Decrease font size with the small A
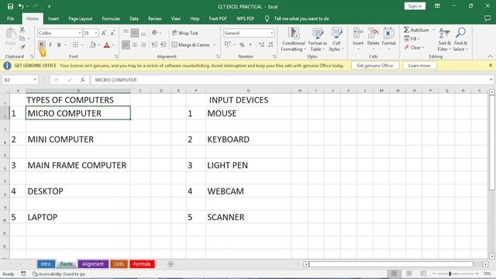Viewport: 496px width, 279px height. point(112,33)
